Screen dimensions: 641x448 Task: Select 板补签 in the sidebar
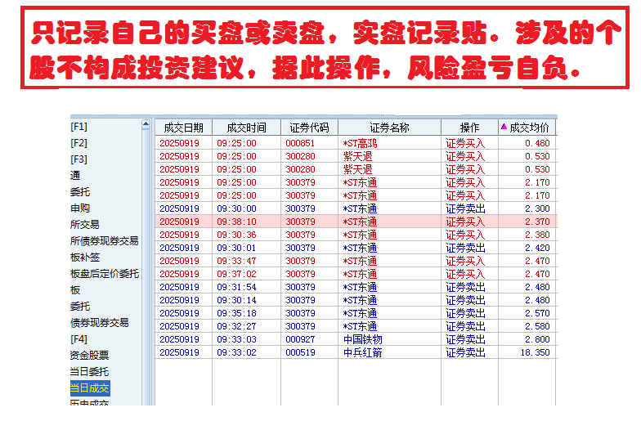85,258
